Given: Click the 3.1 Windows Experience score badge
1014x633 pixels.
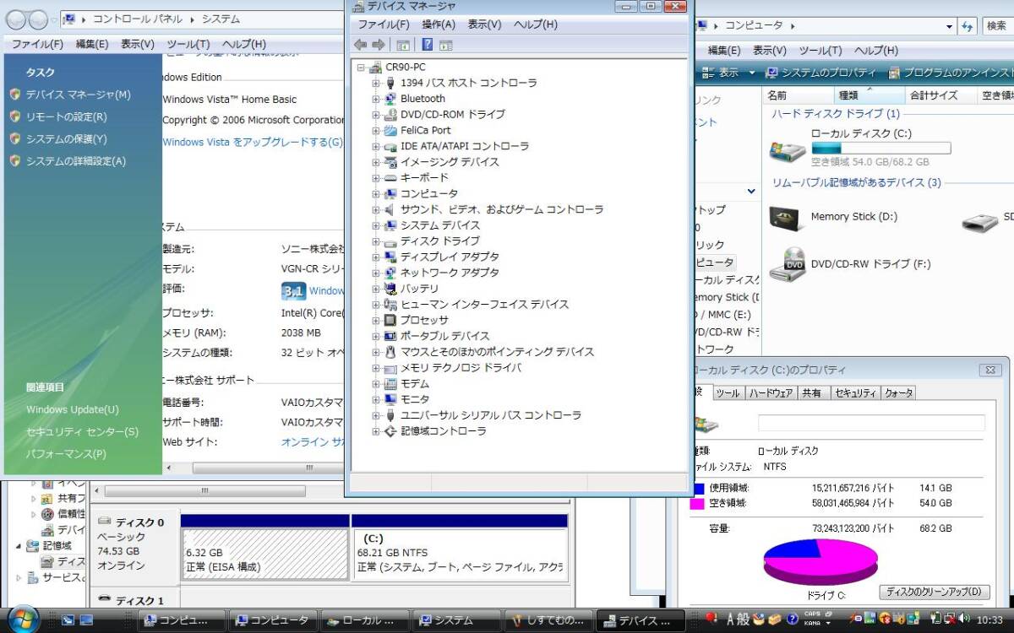Looking at the screenshot, I should tap(293, 291).
